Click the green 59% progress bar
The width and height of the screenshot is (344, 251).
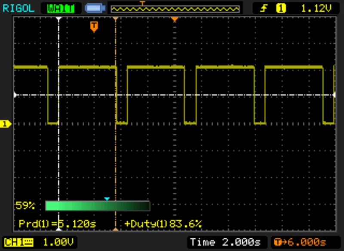97,206
